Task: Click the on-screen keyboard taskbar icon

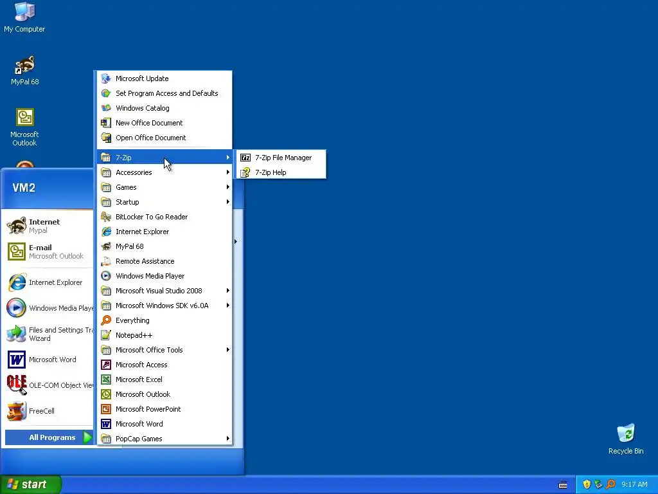Action: (563, 485)
